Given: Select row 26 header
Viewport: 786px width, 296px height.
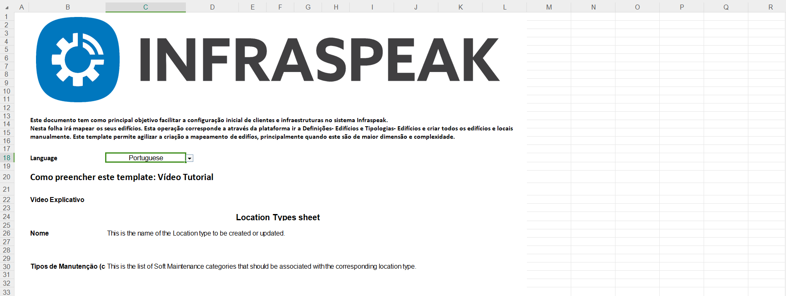Looking at the screenshot, I should pos(7,233).
